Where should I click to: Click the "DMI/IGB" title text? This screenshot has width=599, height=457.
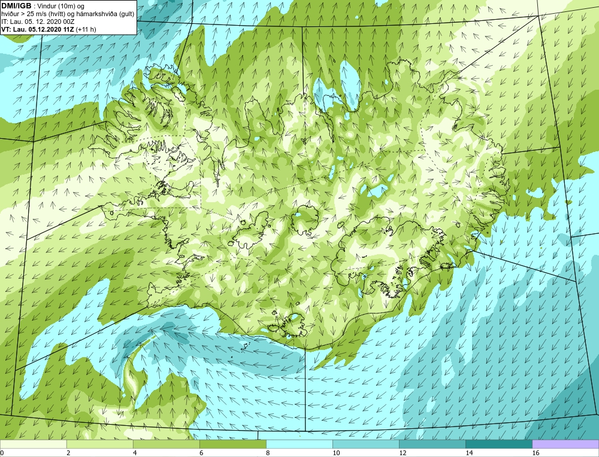pos(16,6)
